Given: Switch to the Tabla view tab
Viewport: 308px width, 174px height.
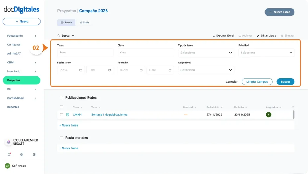Looking at the screenshot, I should point(85,22).
